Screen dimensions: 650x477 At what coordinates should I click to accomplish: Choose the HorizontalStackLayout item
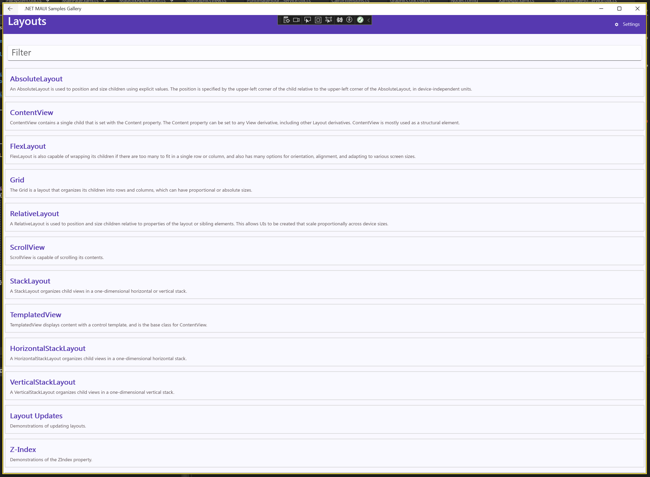tap(48, 348)
